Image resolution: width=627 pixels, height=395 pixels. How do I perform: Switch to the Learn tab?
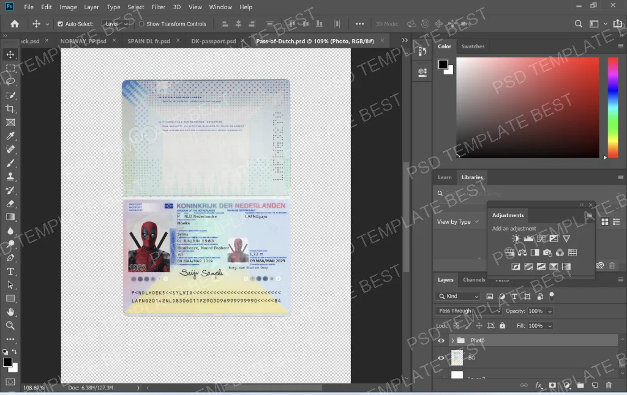(x=445, y=177)
